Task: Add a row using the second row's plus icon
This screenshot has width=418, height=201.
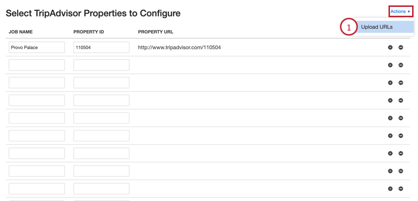Action: 390,65
